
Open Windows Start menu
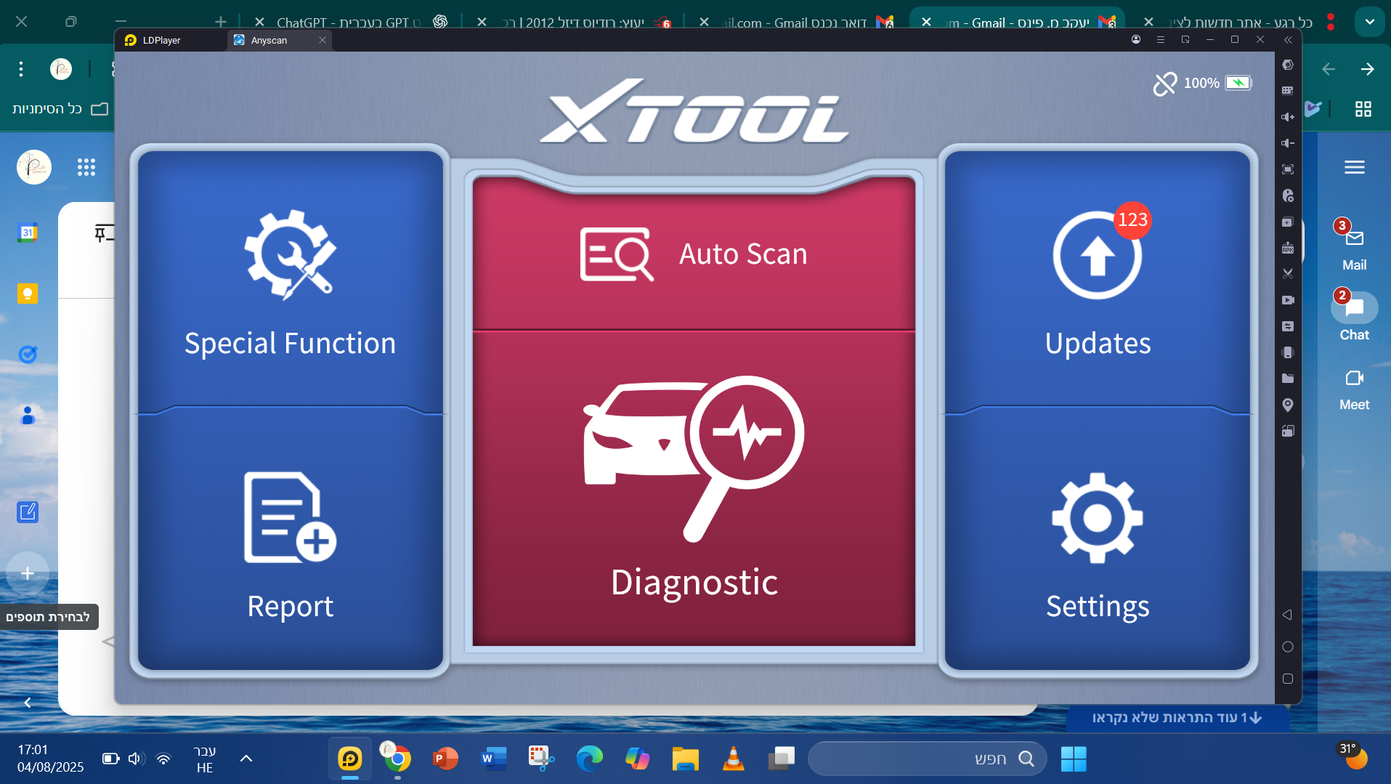[1073, 759]
